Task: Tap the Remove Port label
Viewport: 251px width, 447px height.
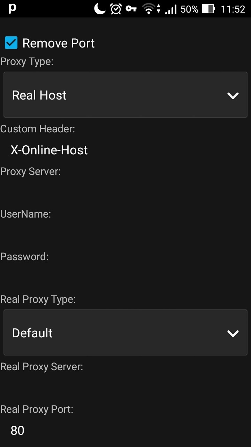Action: pyautogui.click(x=59, y=43)
